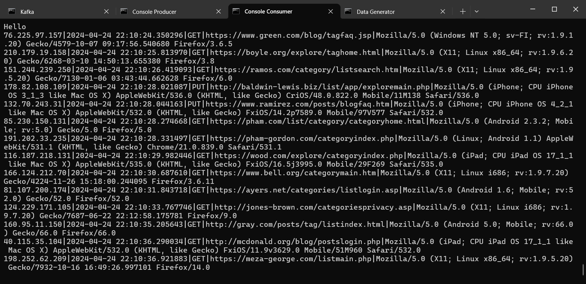Image resolution: width=586 pixels, height=284 pixels.
Task: Click the vertical scrollbar thumb at the bottom right
Action: point(583,270)
